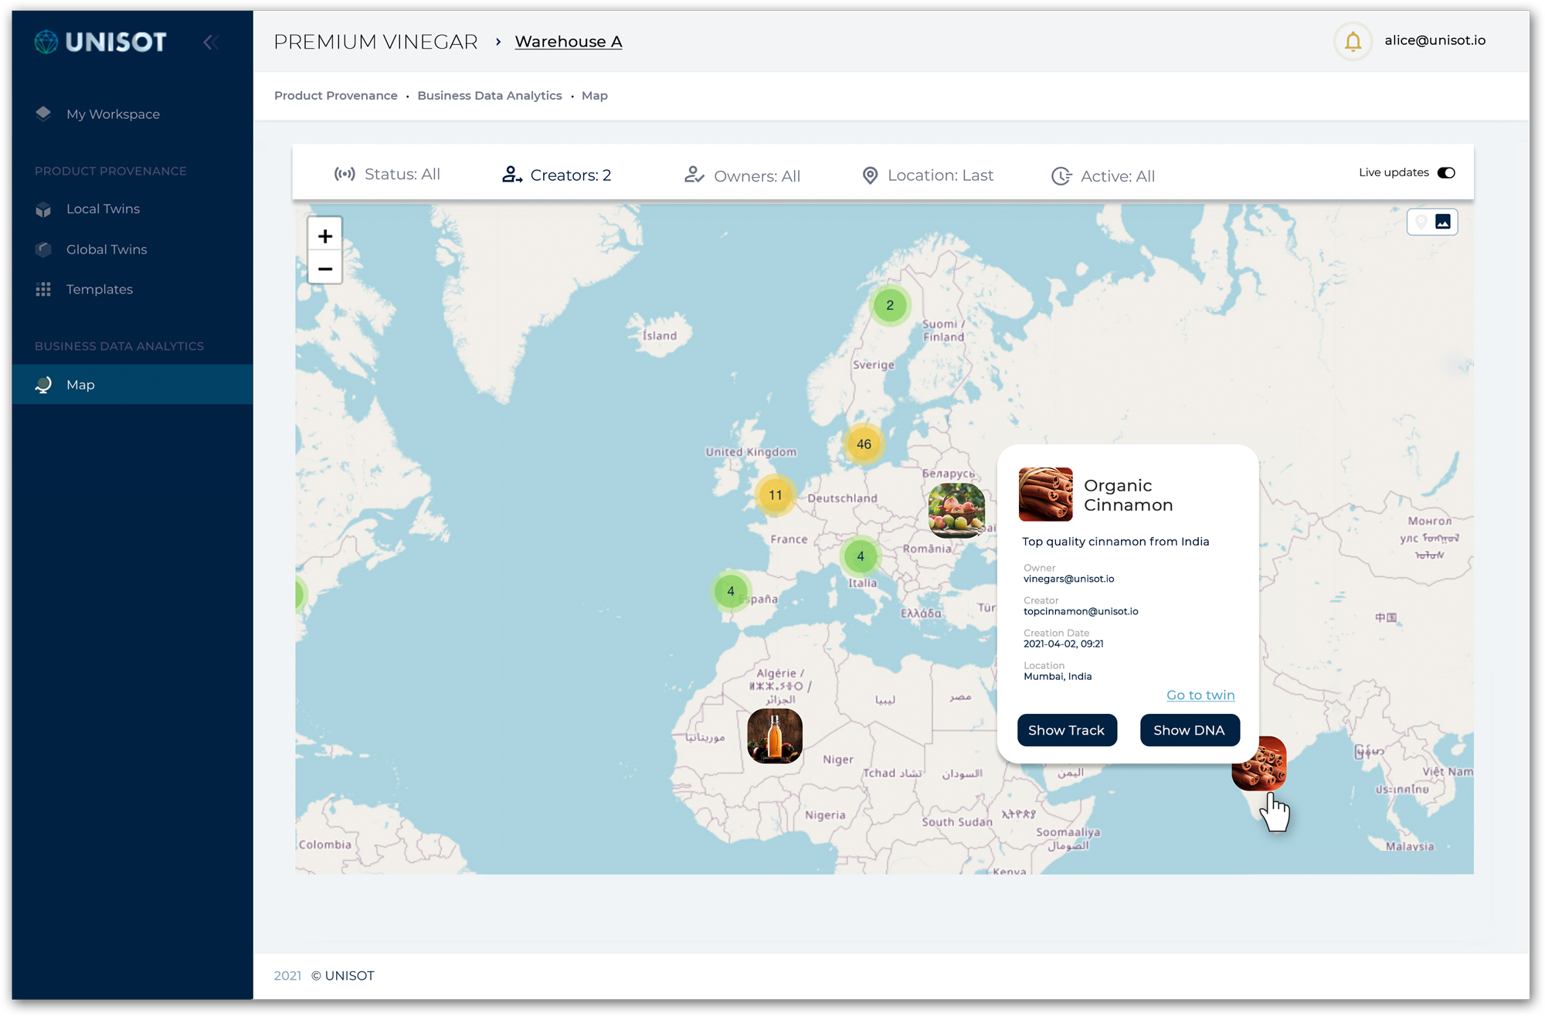Click © UNISOT footer text

(343, 976)
